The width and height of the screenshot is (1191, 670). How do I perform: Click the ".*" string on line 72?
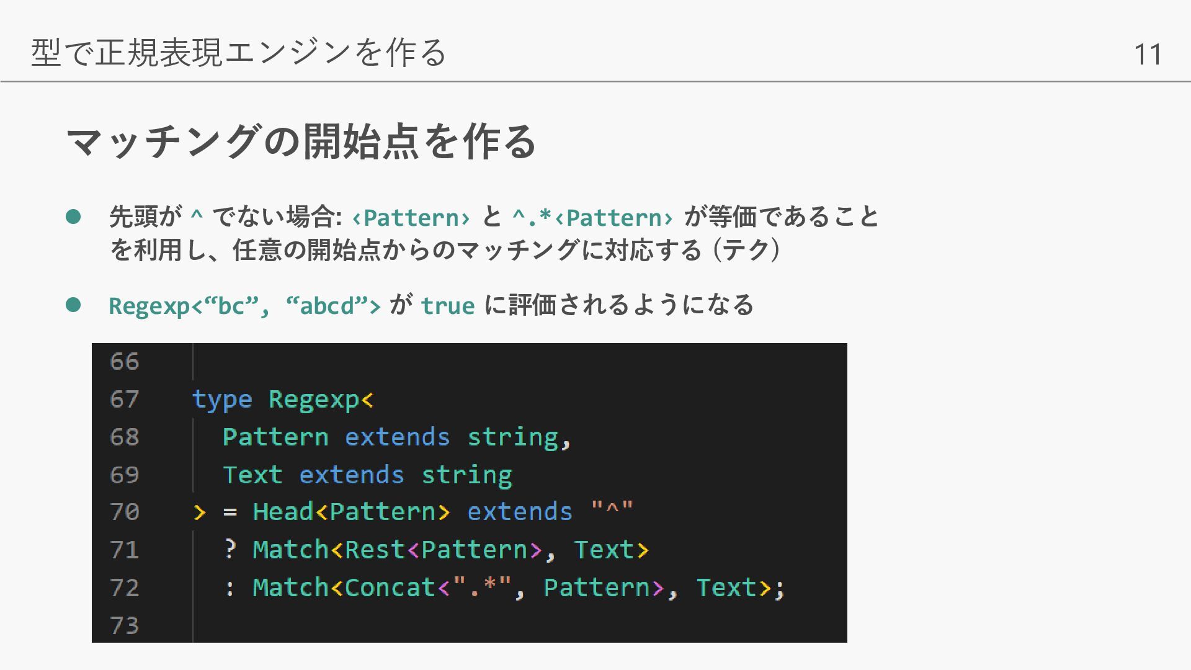point(482,587)
